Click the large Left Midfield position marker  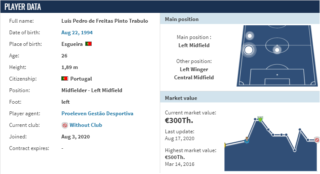[248, 50]
